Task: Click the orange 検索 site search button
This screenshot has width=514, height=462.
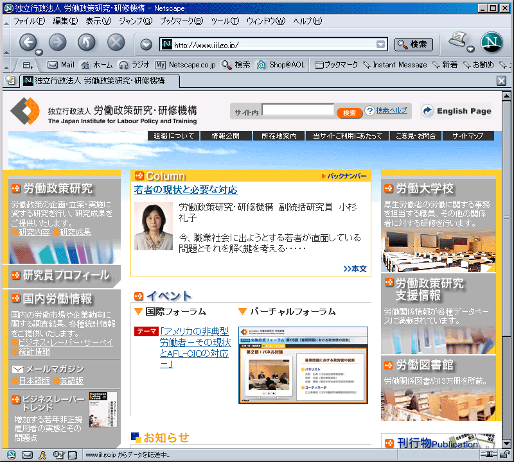Action: [349, 113]
